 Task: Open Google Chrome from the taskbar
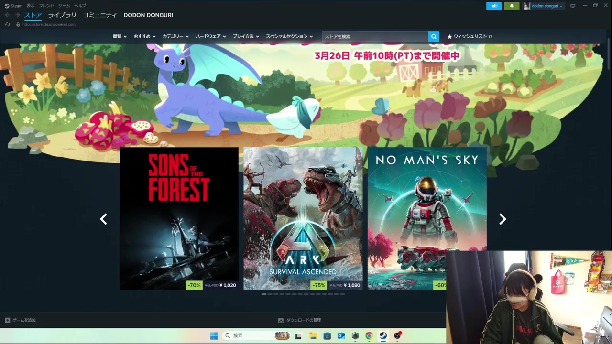[369, 336]
